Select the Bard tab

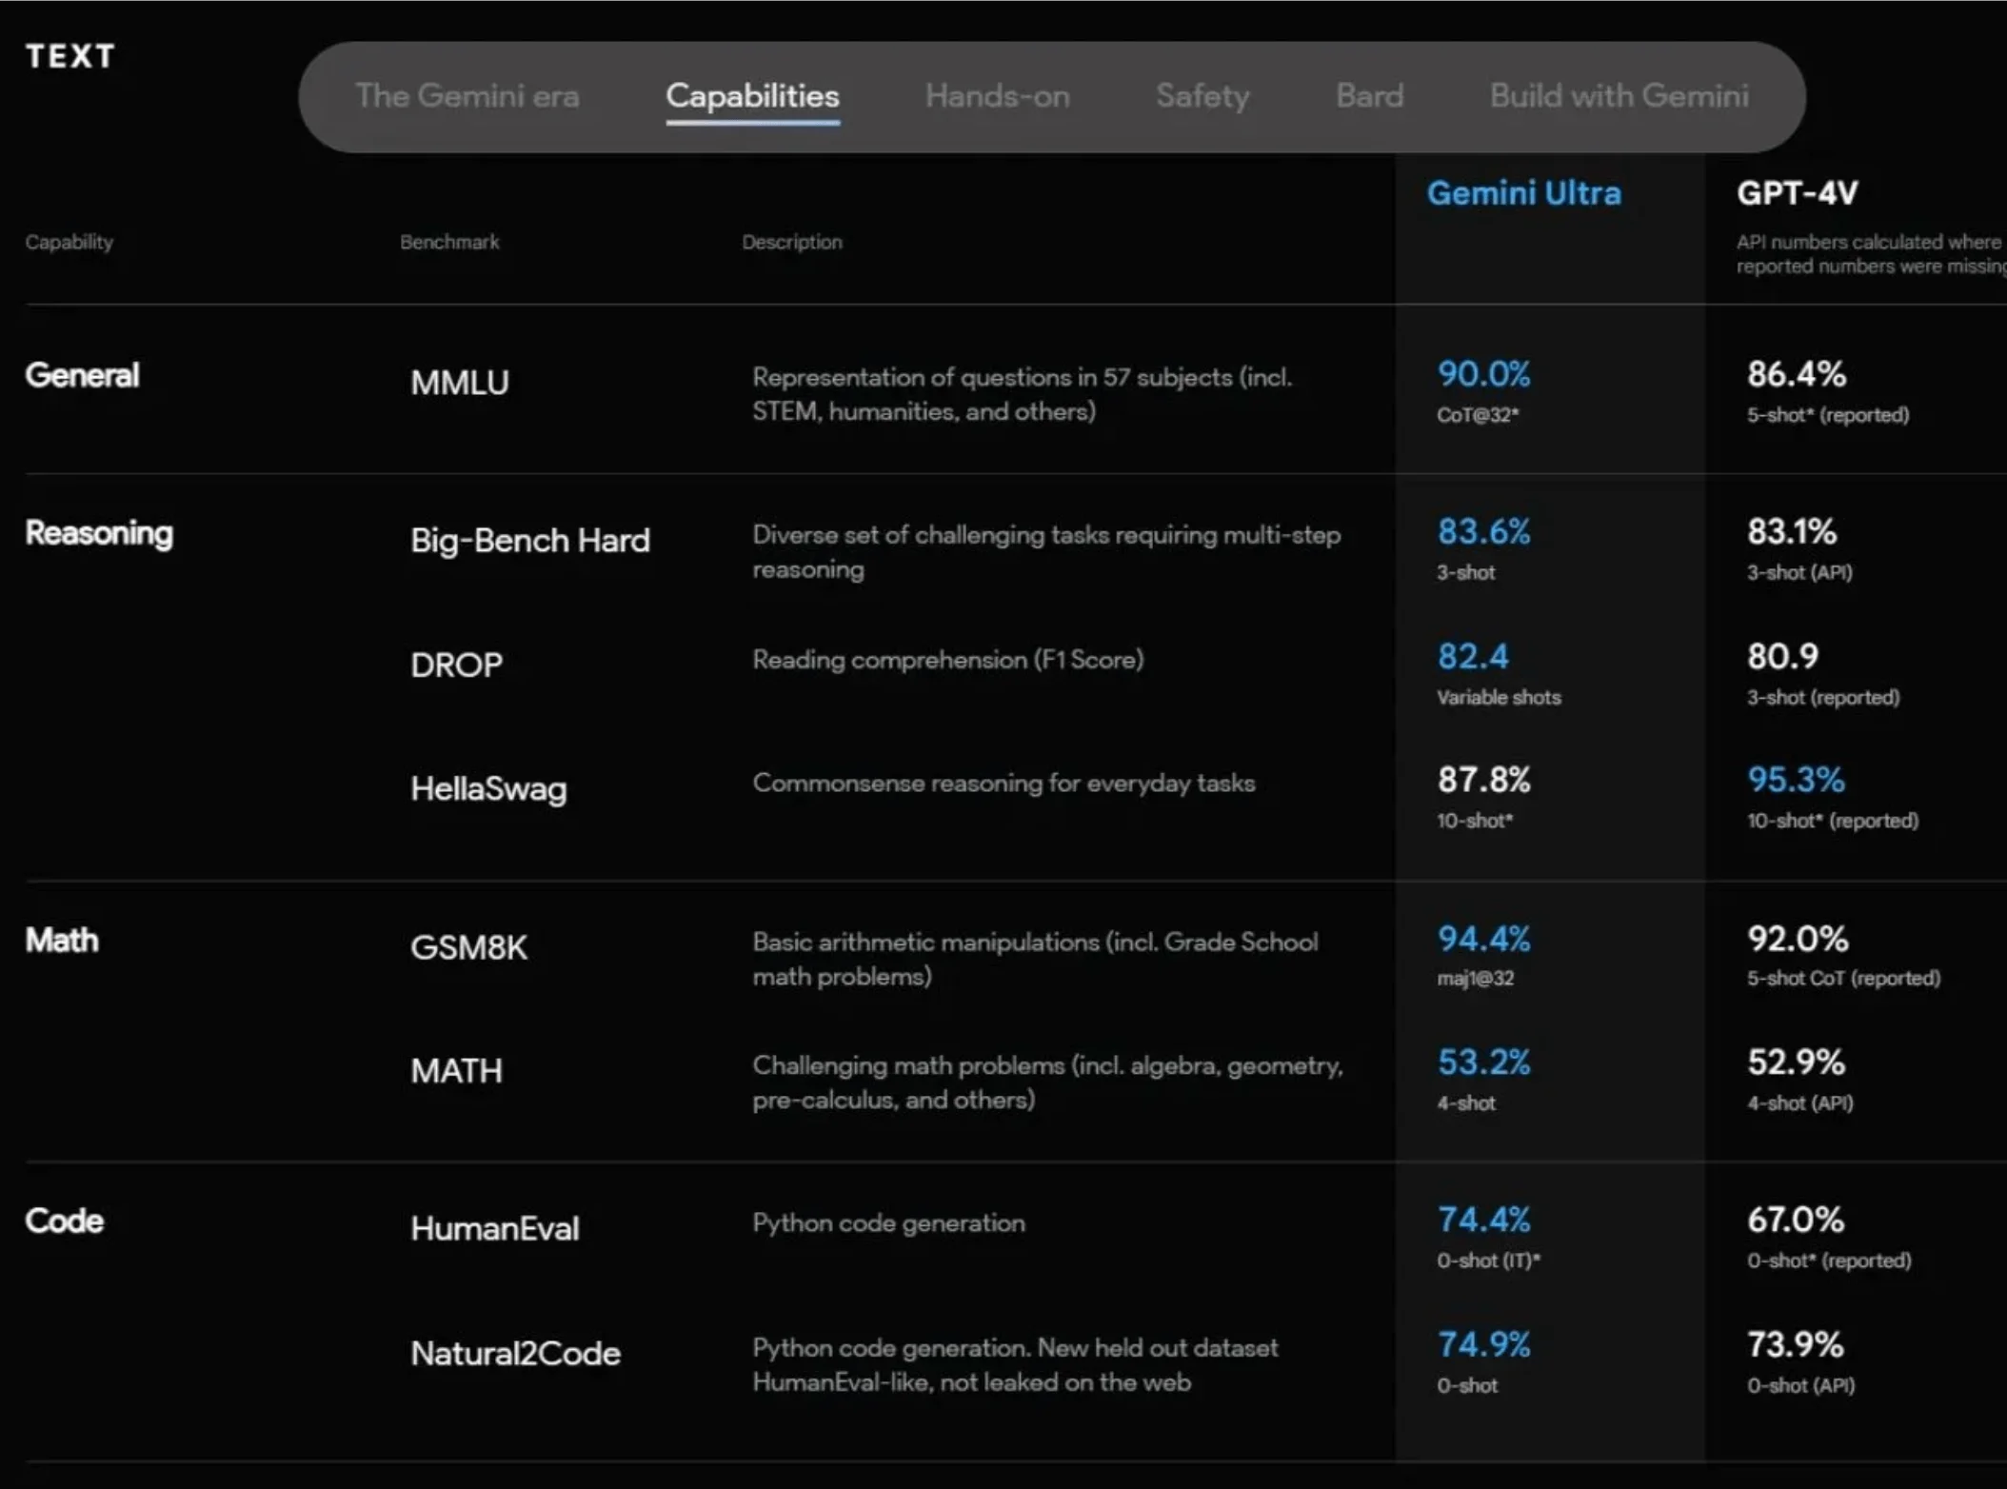pyautogui.click(x=1370, y=96)
